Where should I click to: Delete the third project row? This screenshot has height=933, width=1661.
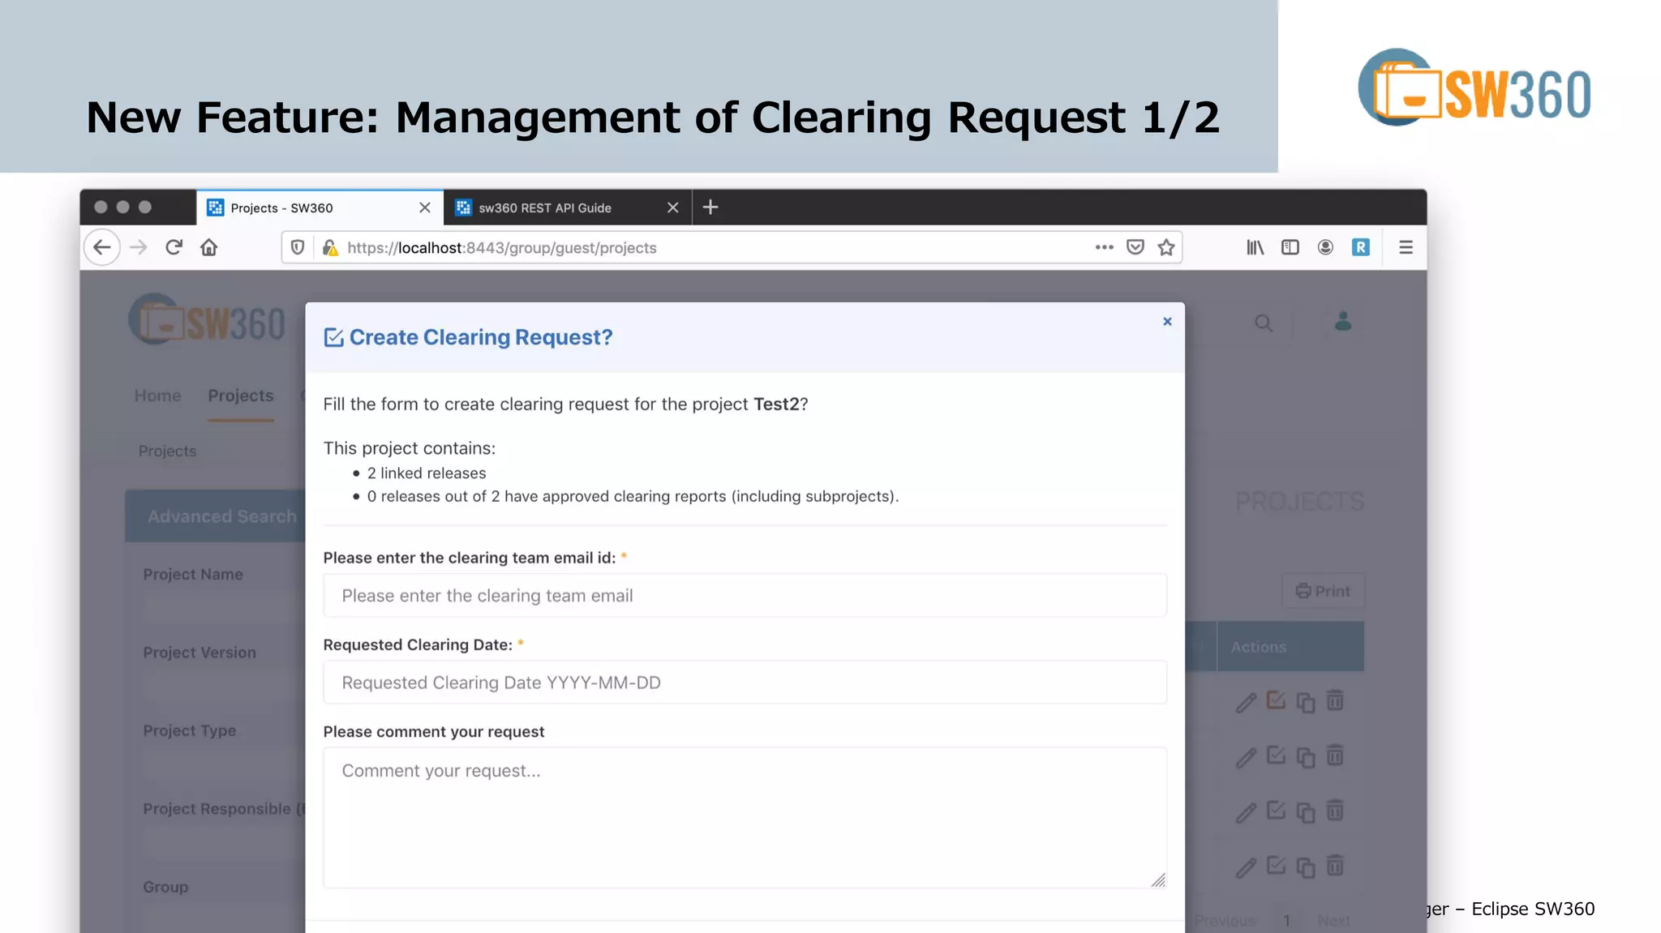pos(1335,810)
